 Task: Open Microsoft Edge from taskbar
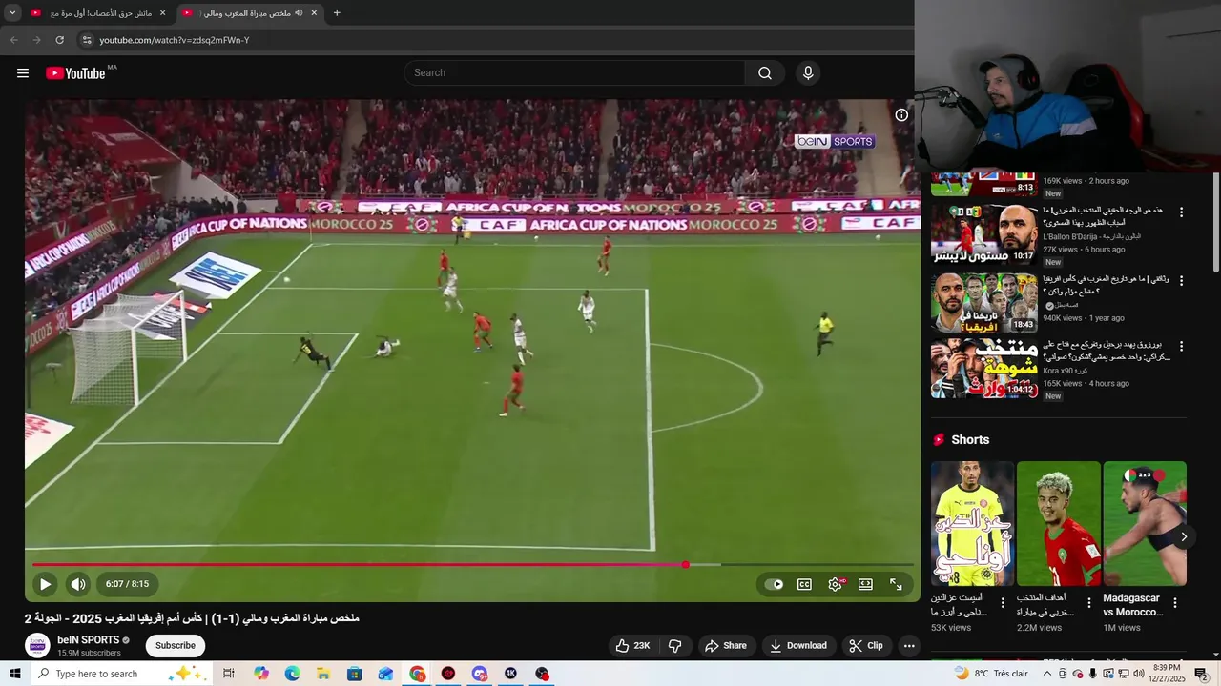[292, 674]
